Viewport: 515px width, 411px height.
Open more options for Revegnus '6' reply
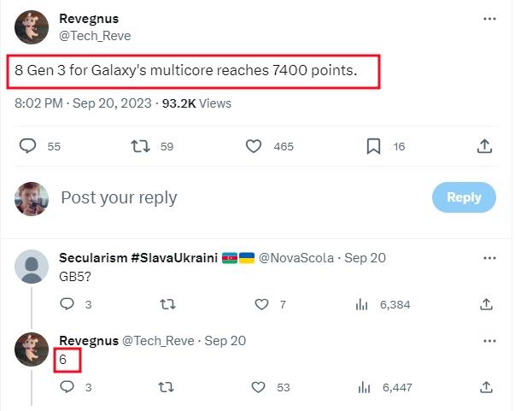tap(489, 340)
